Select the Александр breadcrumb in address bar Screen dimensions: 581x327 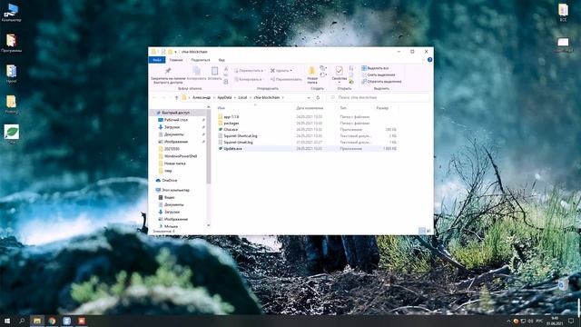(x=202, y=97)
